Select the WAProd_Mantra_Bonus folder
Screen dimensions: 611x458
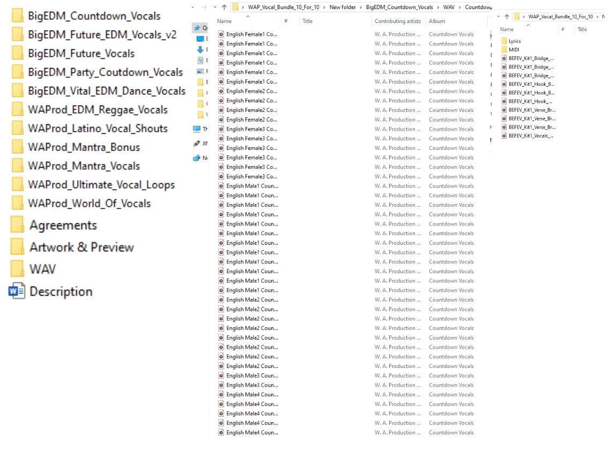tap(84, 147)
